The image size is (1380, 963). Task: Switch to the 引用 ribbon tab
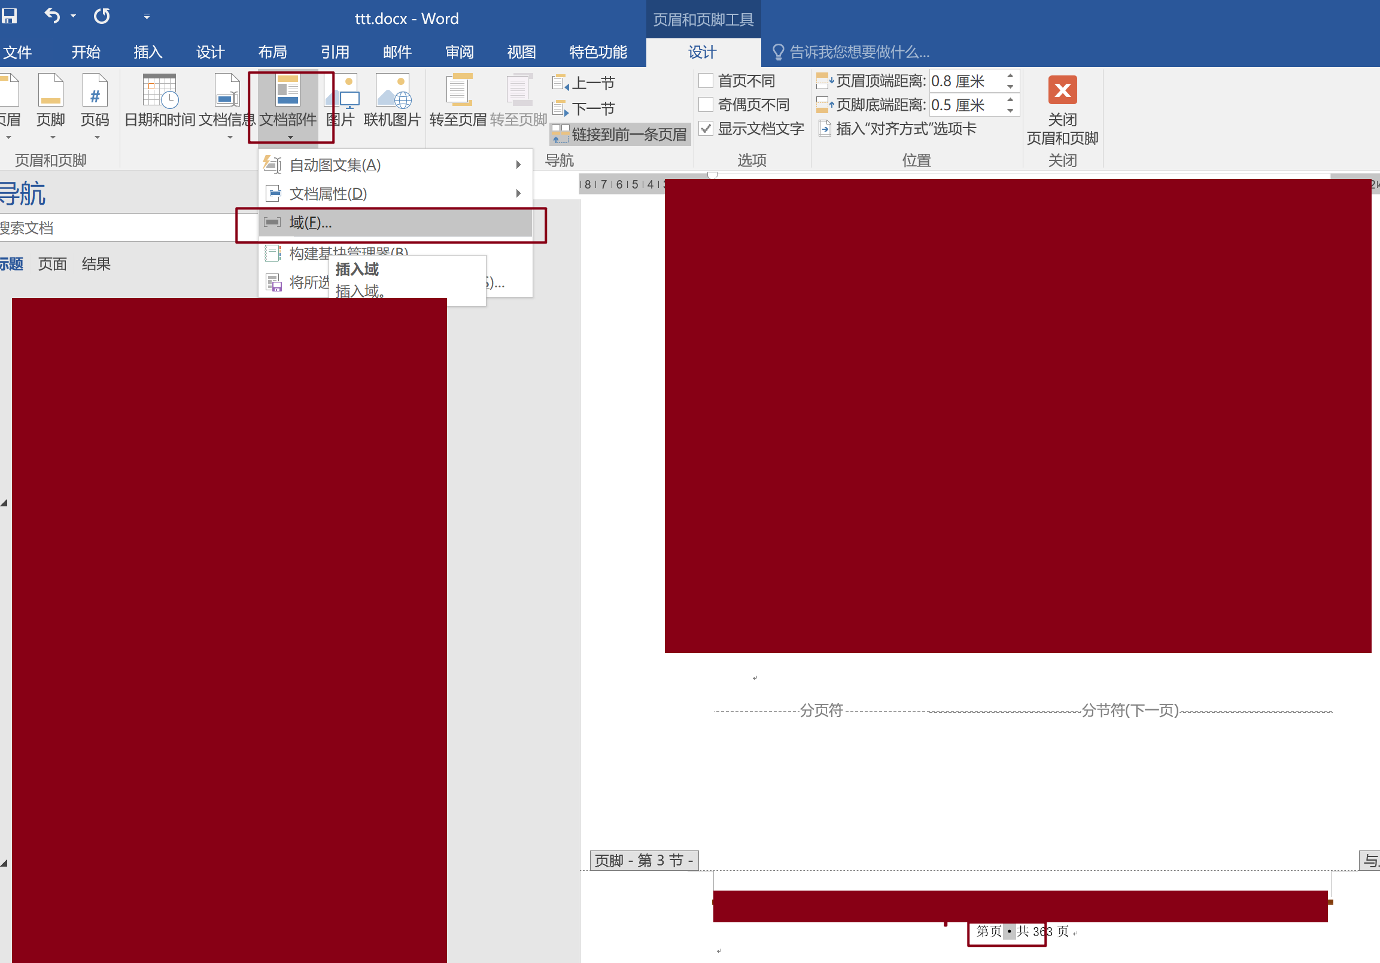click(335, 52)
